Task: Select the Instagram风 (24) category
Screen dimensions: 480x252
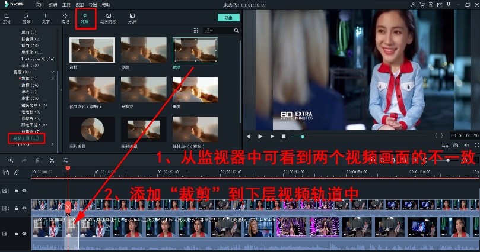Action: click(x=37, y=59)
